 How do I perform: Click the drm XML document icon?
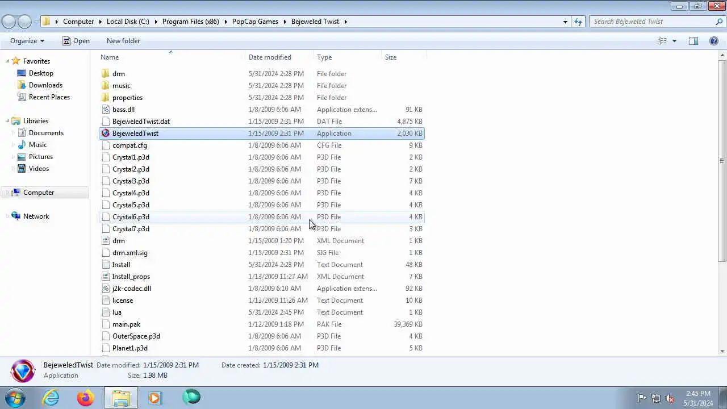click(x=105, y=240)
